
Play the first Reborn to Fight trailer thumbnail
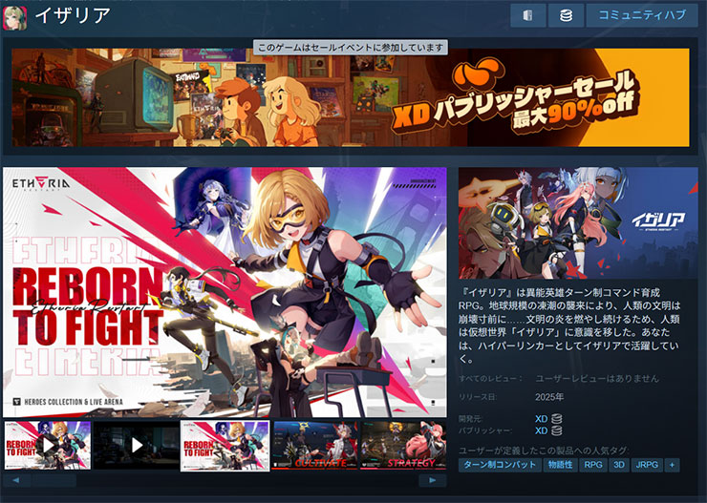tap(48, 446)
